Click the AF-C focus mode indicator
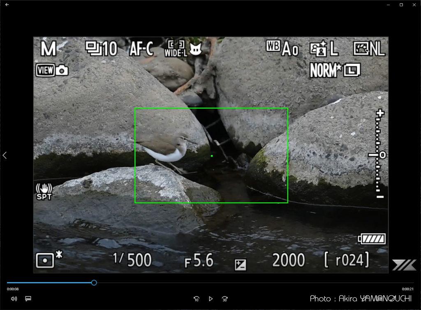Image resolution: width=421 pixels, height=310 pixels. pyautogui.click(x=141, y=49)
